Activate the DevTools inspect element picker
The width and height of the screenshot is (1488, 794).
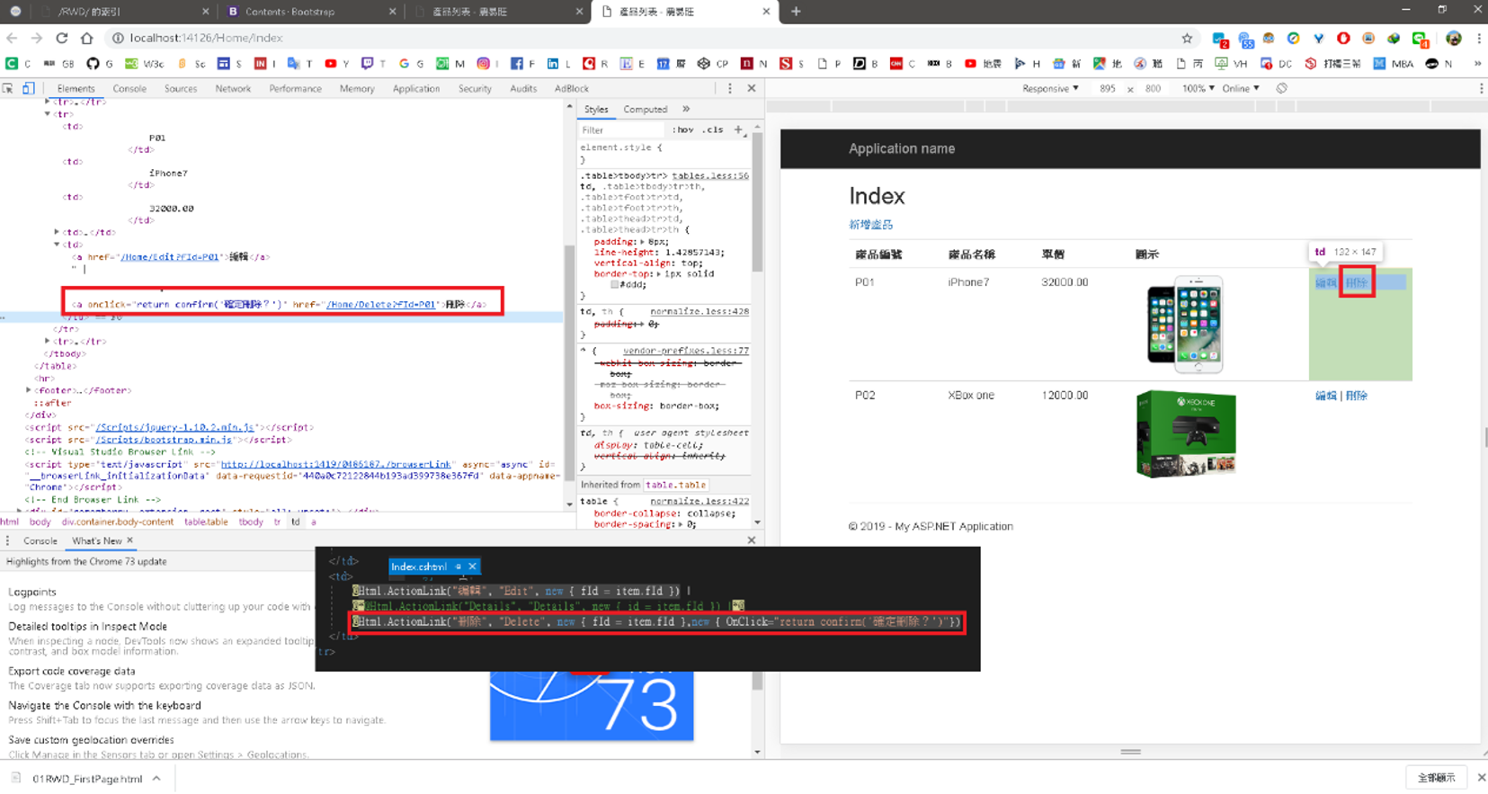pos(8,88)
